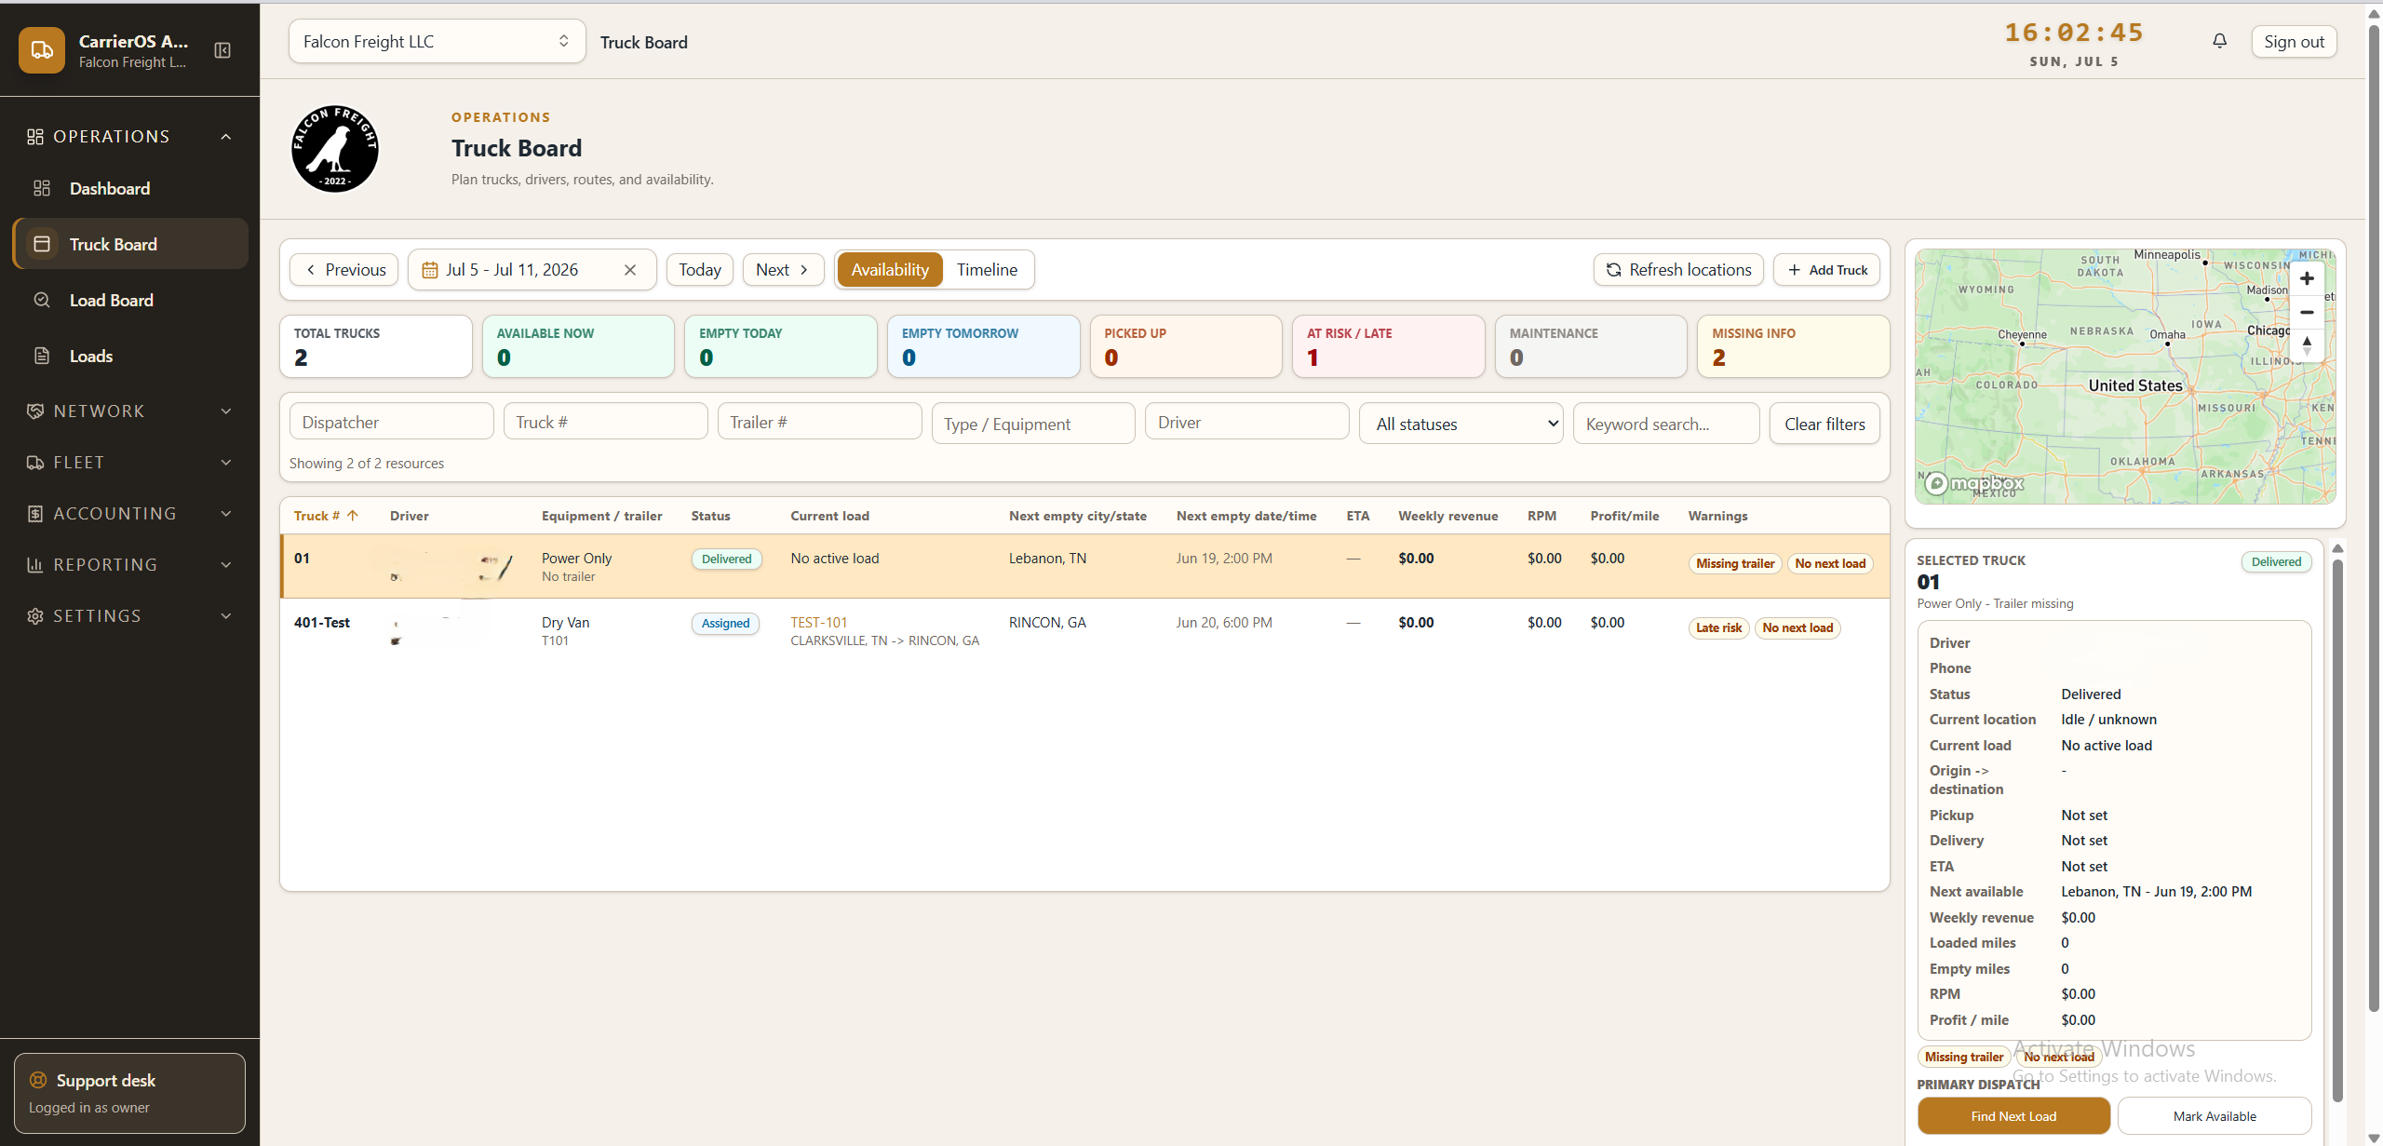Select Truck Board sidebar item
The height and width of the screenshot is (1146, 2383).
[130, 244]
